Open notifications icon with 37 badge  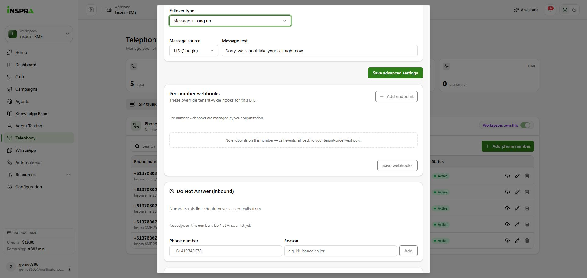[x=550, y=10]
